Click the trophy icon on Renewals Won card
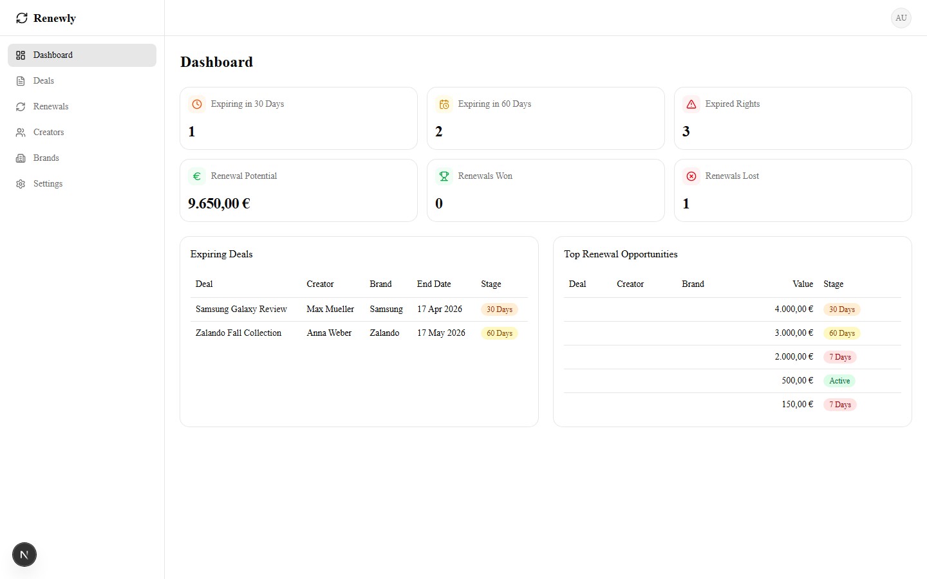This screenshot has width=927, height=579. (x=444, y=176)
